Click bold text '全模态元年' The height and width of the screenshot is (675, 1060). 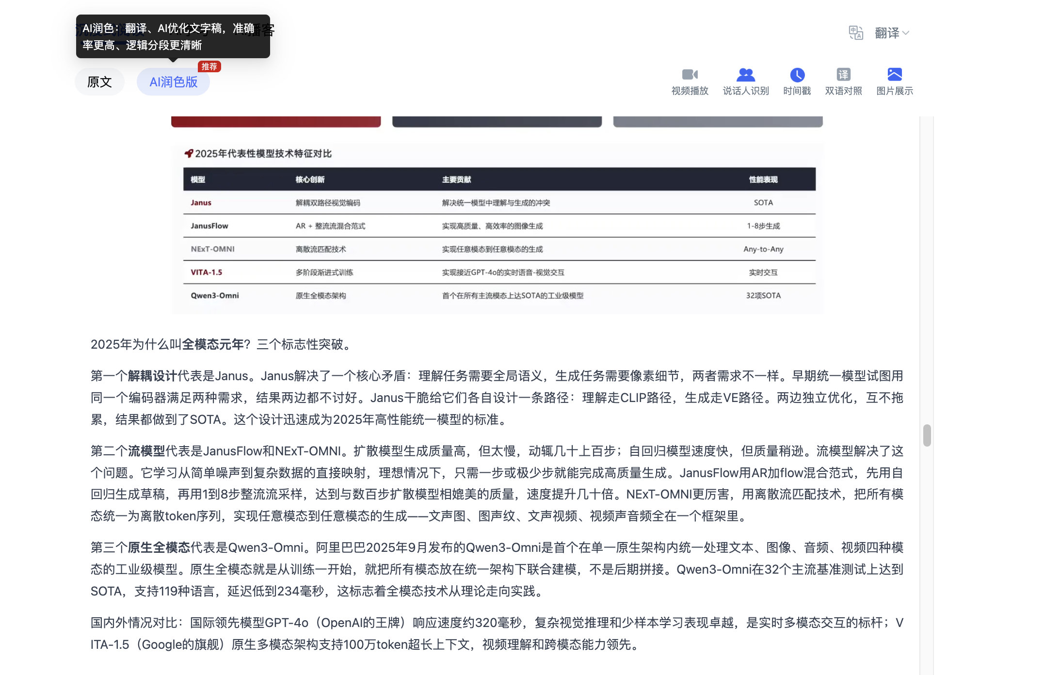pyautogui.click(x=213, y=344)
